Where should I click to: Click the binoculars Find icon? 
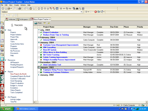click(77, 8)
